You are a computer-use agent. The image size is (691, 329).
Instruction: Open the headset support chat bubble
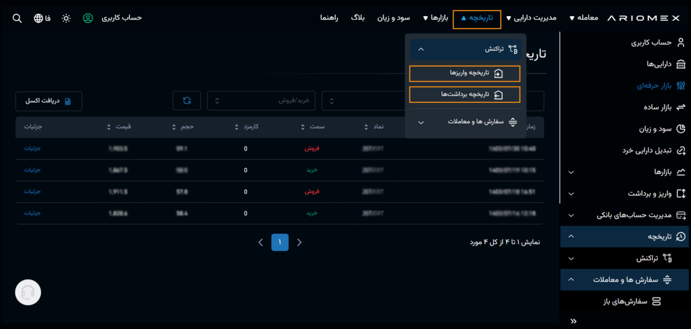coord(28,293)
